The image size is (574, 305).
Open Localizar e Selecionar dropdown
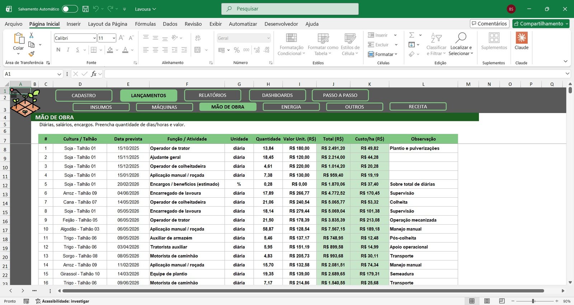(461, 44)
